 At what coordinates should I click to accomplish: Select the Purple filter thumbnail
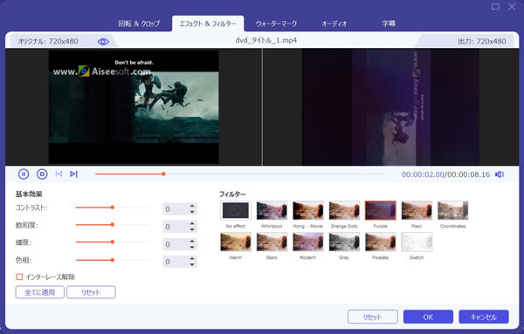(380, 210)
